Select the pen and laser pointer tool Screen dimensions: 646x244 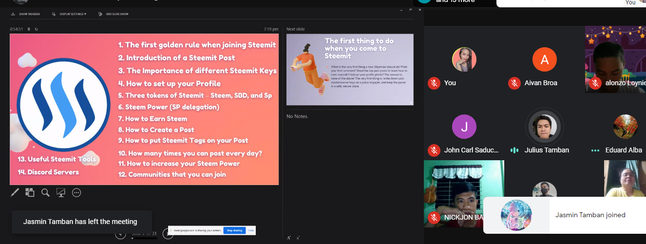tap(15, 192)
